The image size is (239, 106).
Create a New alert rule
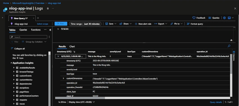click(143, 24)
